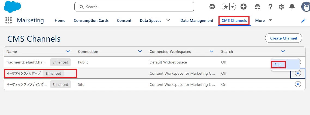Open the Consumption Cards tab
310x115 pixels.
point(91,20)
